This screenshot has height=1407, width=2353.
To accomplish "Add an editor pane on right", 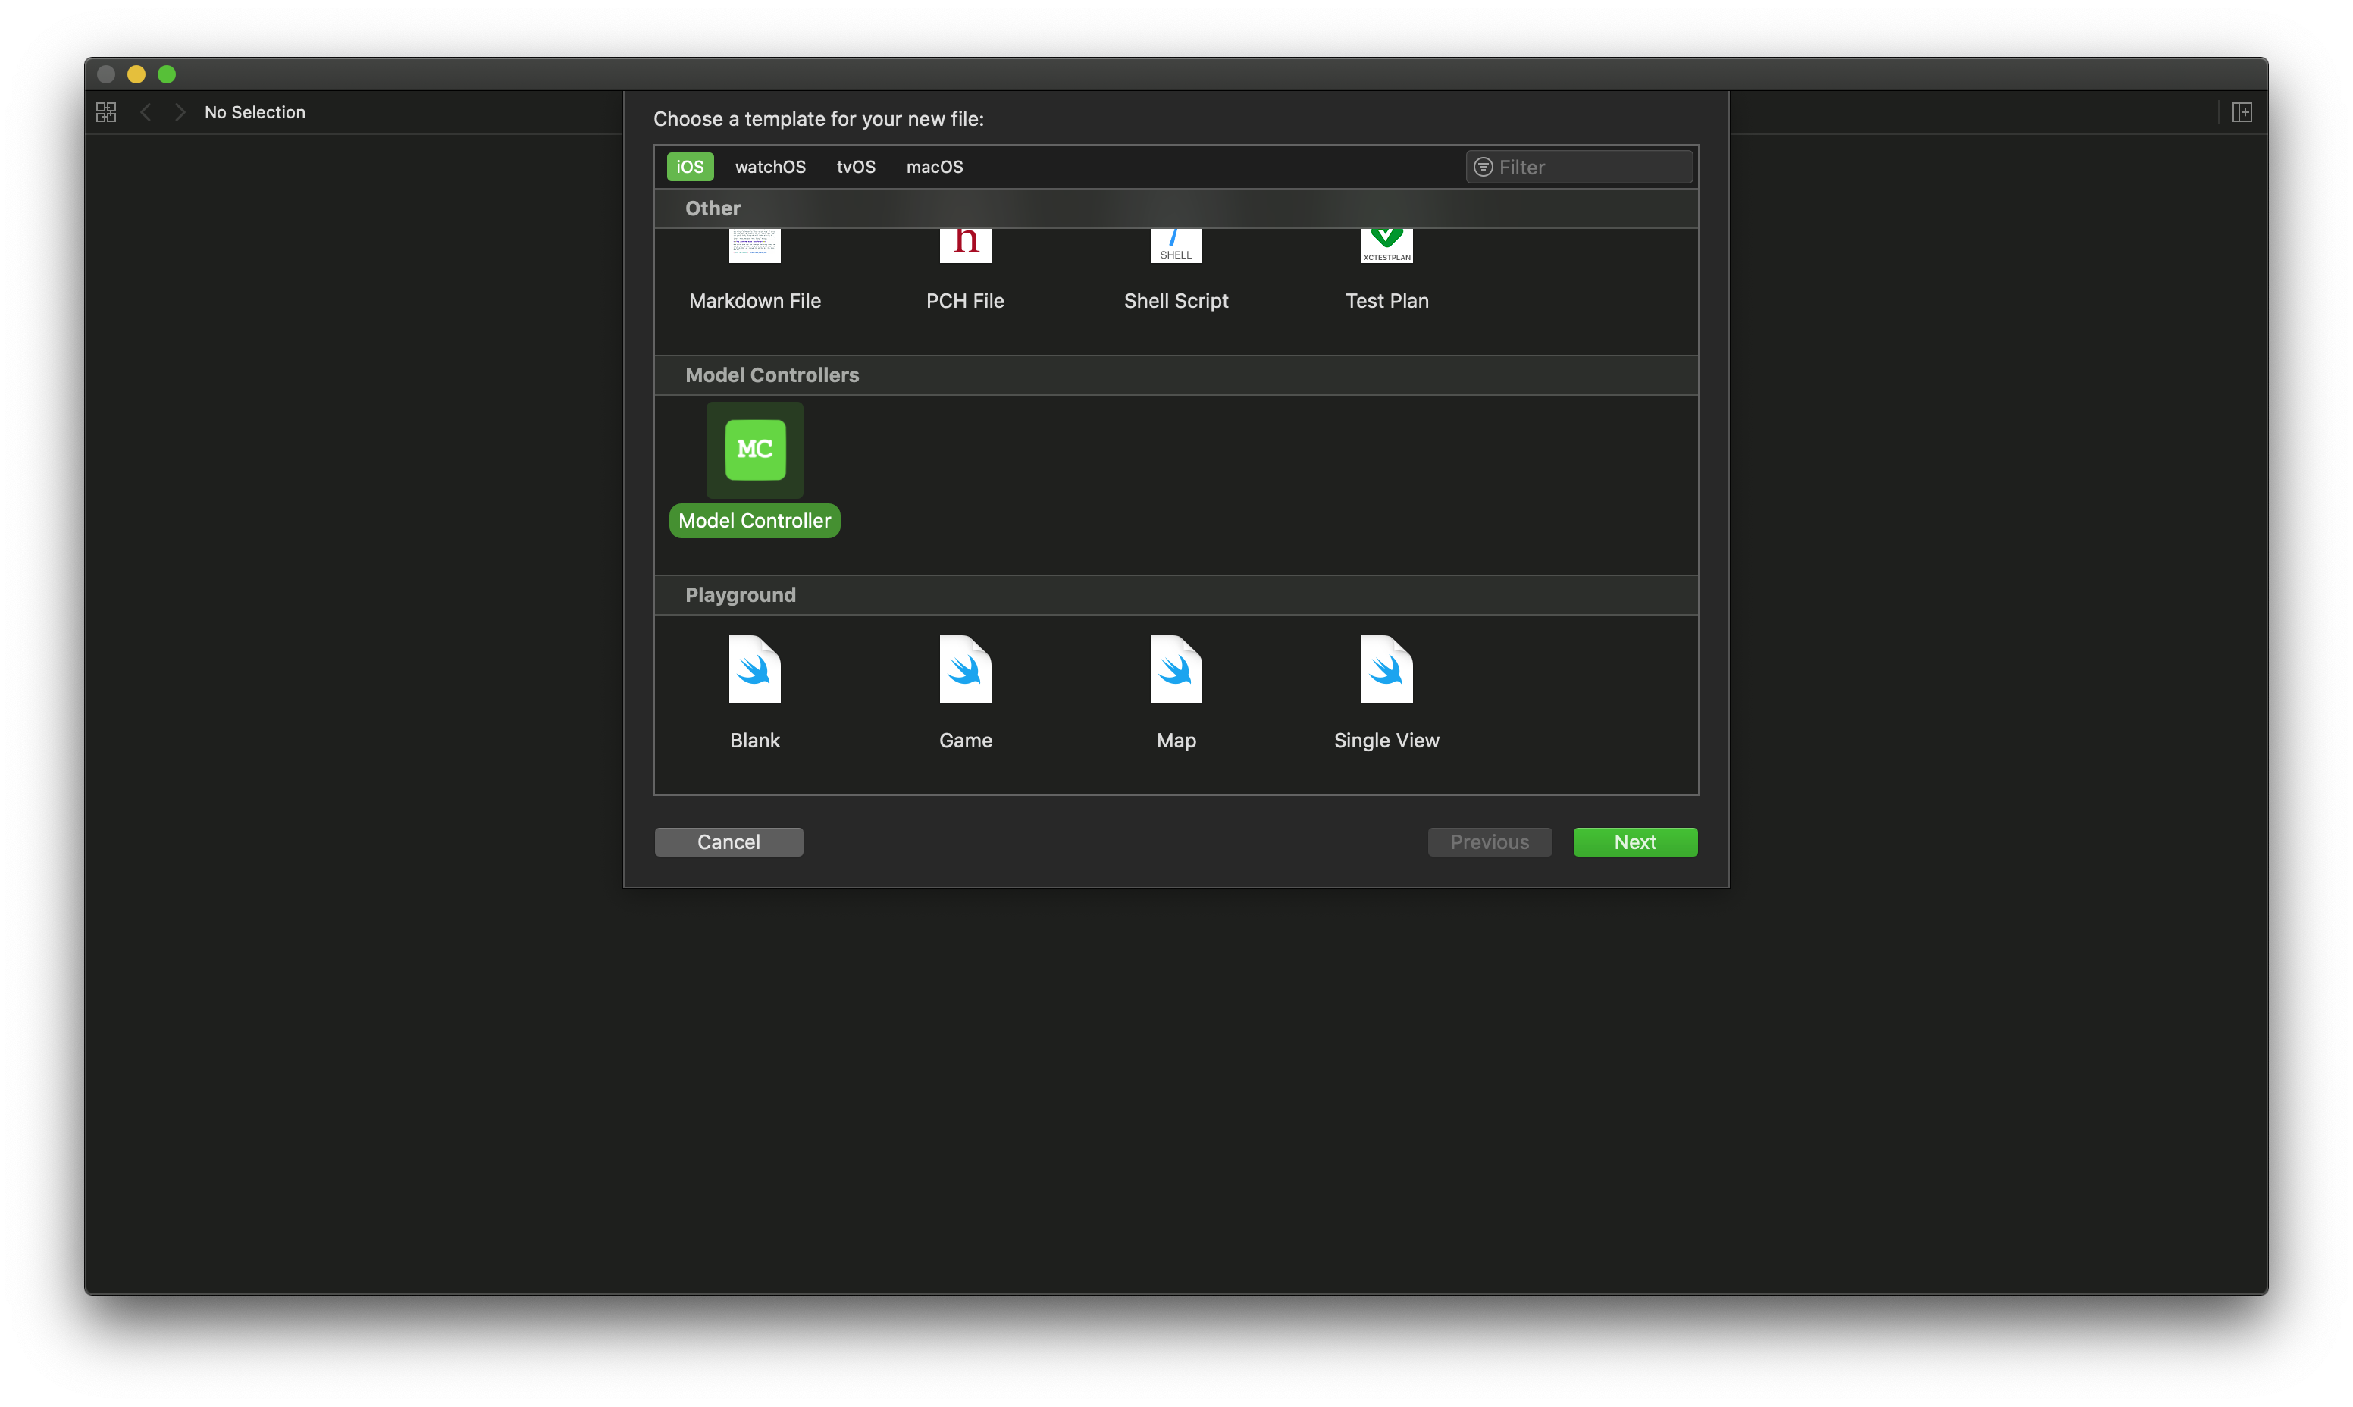I will pyautogui.click(x=2242, y=112).
